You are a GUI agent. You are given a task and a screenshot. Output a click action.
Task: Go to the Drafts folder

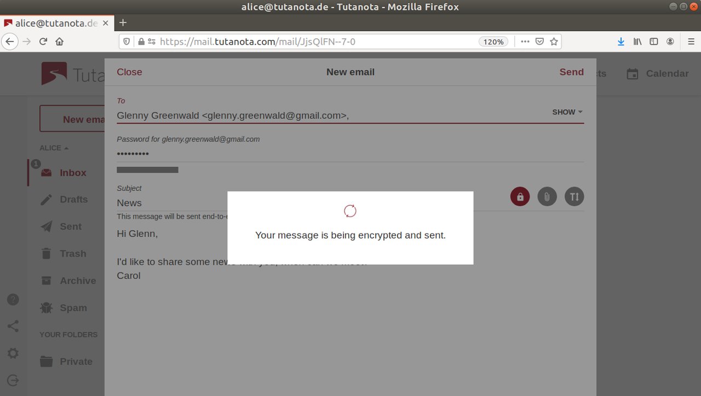coord(73,200)
